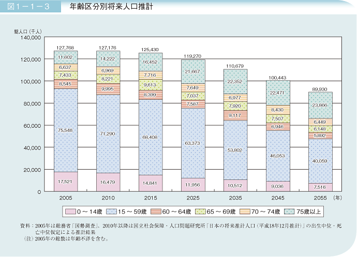Select the 2005 total label 127,768
357x257 pixels.
(66, 47)
